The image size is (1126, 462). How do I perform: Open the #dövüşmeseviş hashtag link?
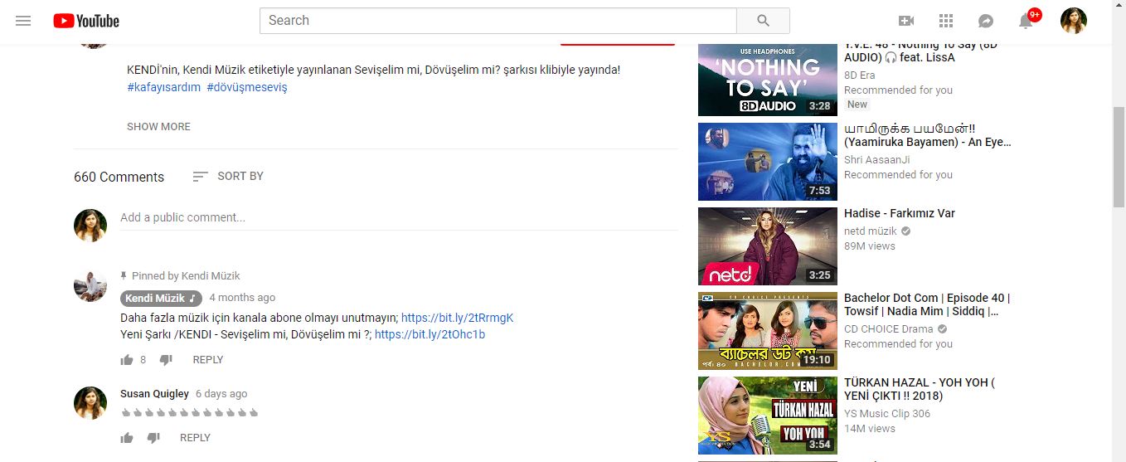(x=247, y=87)
